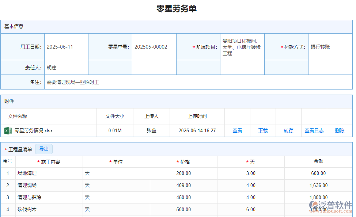The height and width of the screenshot is (217, 356).
Task: Click the 施工内容 column header
Action: pyautogui.click(x=49, y=162)
